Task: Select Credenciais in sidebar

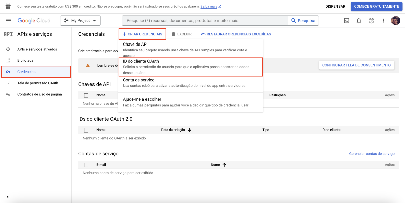Action: (35, 72)
